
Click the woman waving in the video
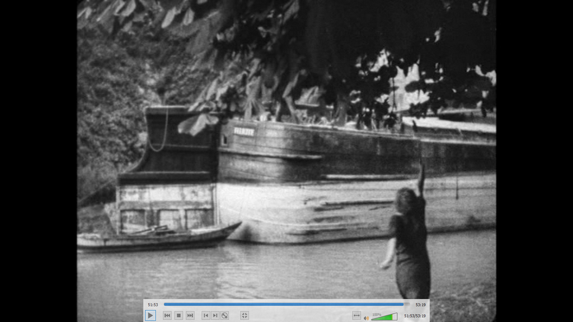(x=410, y=240)
